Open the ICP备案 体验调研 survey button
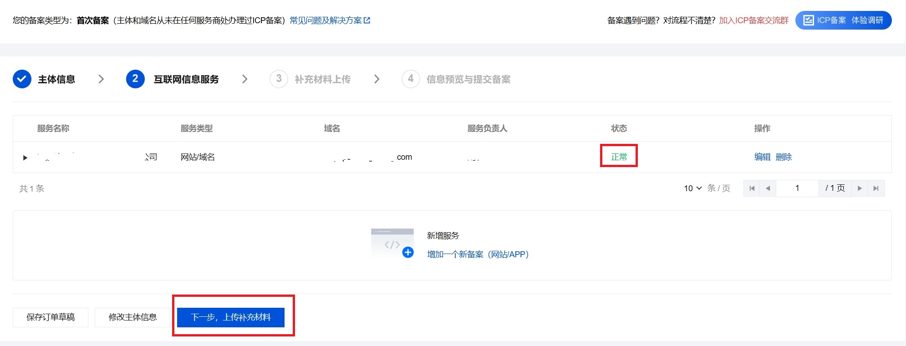Image resolution: width=906 pixels, height=346 pixels. [x=843, y=20]
